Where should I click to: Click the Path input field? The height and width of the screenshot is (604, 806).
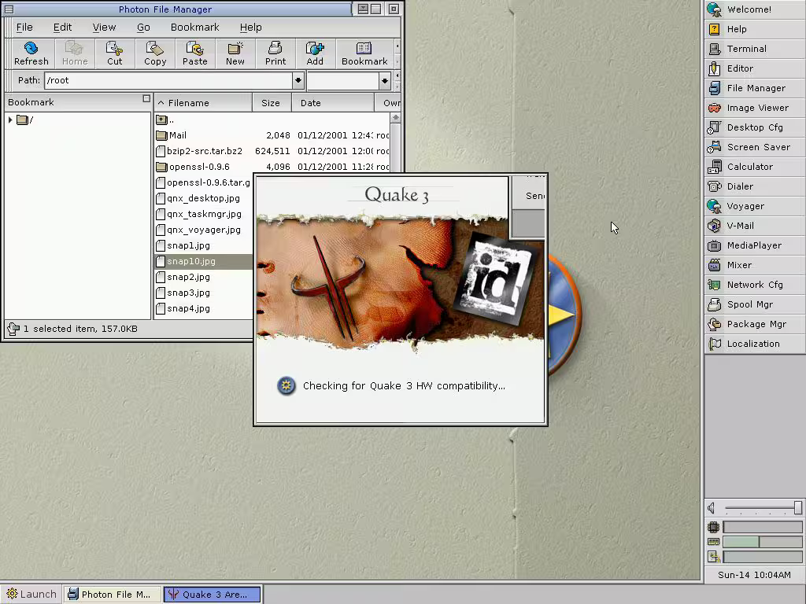167,80
